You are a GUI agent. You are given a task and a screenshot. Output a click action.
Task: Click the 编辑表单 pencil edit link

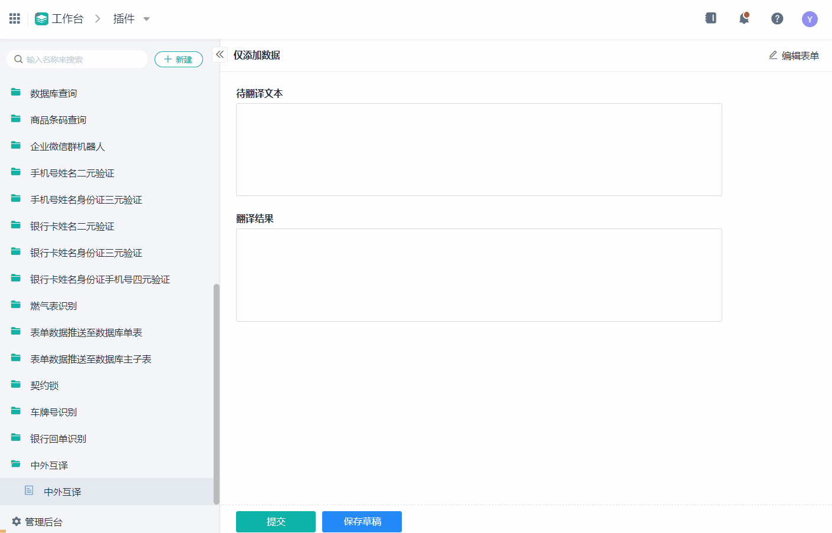[794, 55]
